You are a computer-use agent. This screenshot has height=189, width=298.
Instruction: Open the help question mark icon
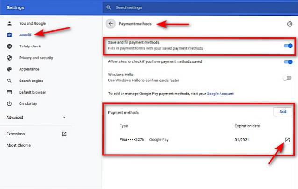tap(289, 24)
